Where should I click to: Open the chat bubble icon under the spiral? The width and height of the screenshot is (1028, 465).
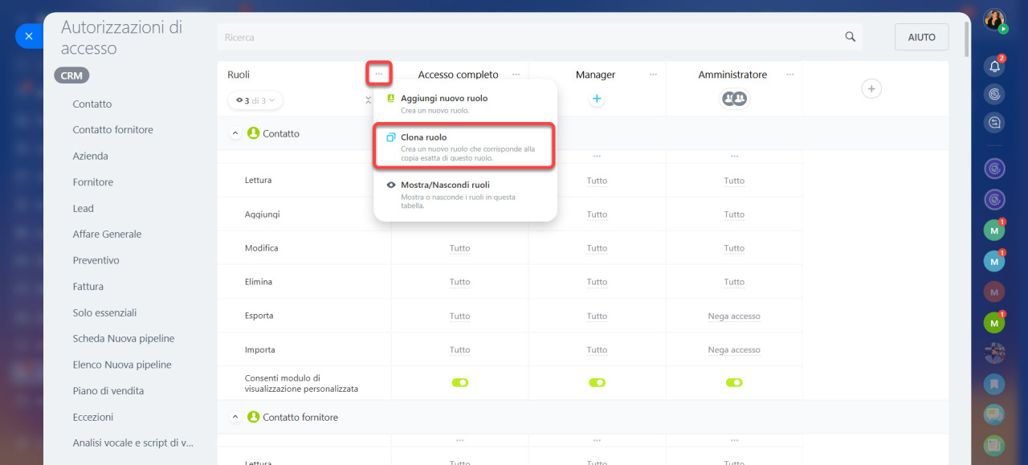click(994, 122)
